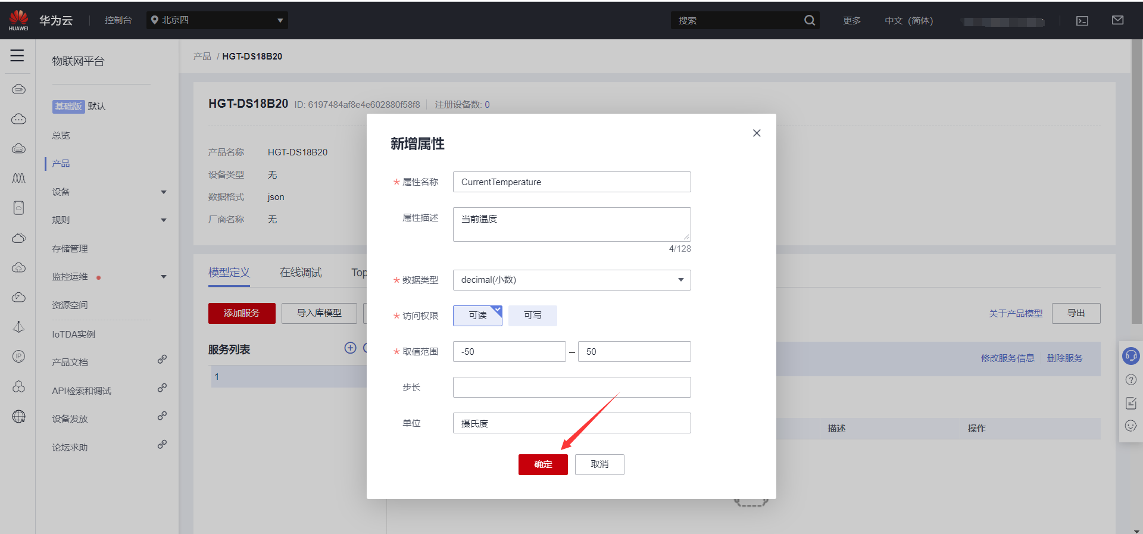Viewport: 1143px width, 534px height.
Task: Click the 产品 breadcrumb link
Action: pyautogui.click(x=202, y=56)
